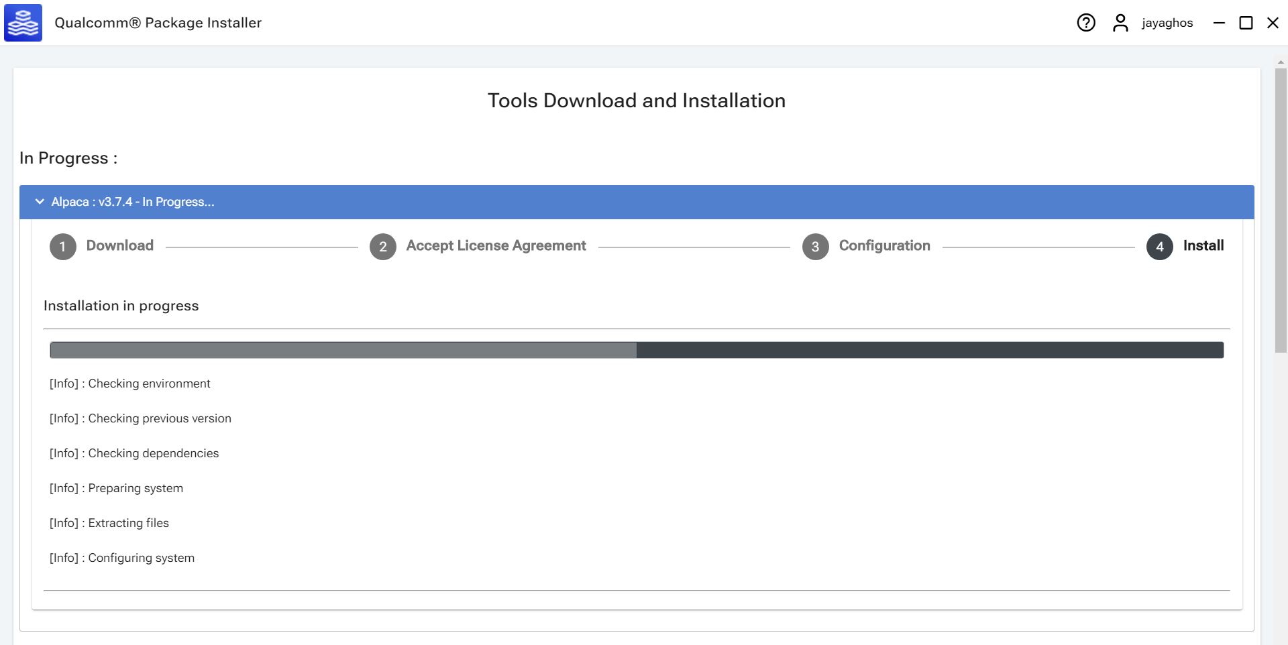Click the user profile silhouette icon
This screenshot has height=645, width=1288.
coord(1120,23)
